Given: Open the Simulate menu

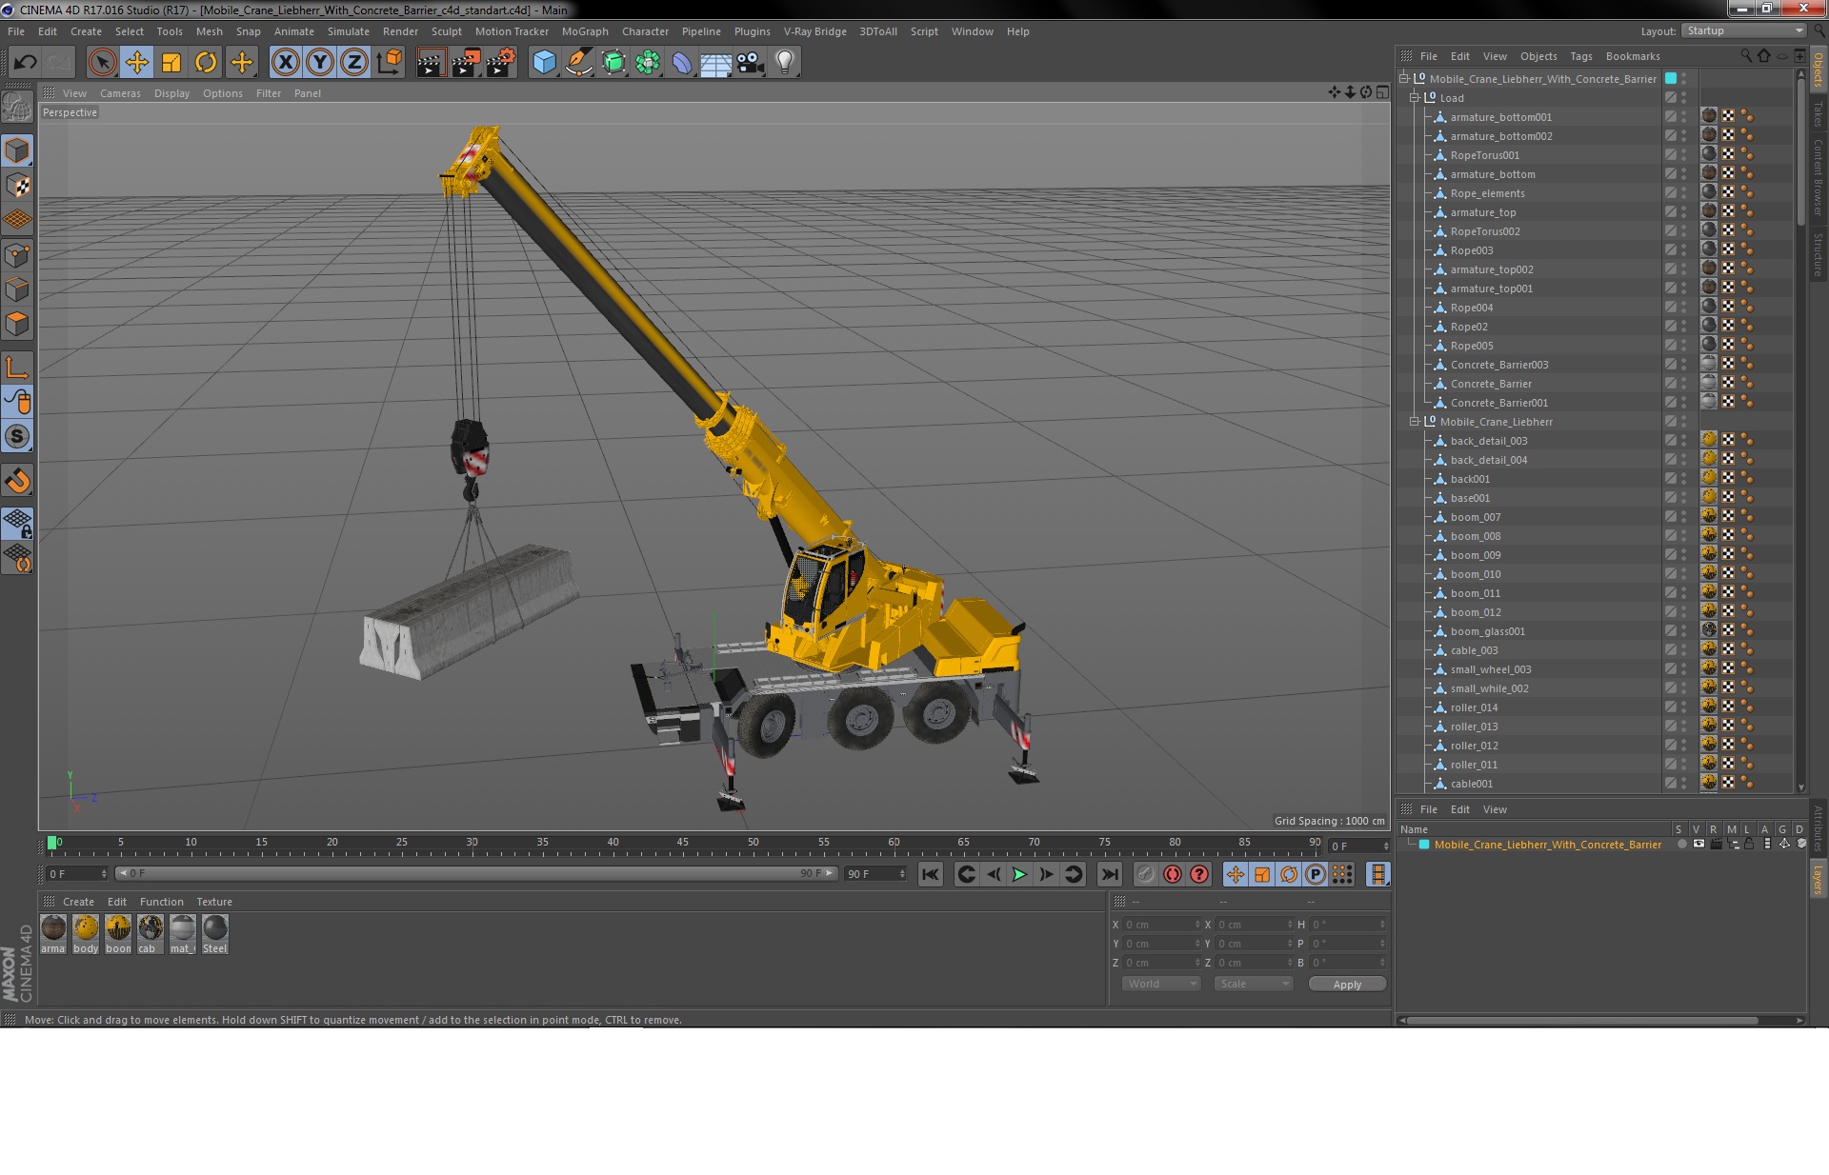Looking at the screenshot, I should pos(348,31).
